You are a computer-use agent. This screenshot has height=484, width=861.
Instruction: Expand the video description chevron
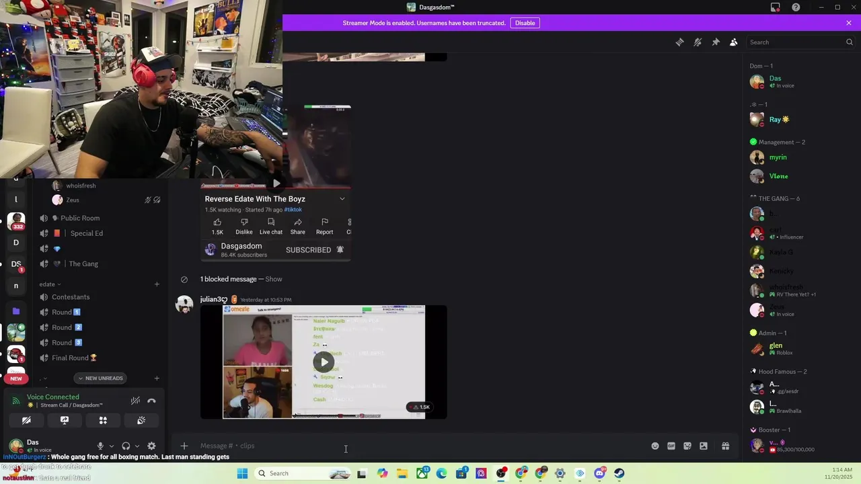pyautogui.click(x=342, y=199)
